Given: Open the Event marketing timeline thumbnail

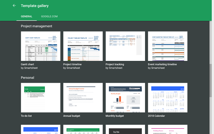Looking at the screenshot, I should pyautogui.click(x=168, y=46).
